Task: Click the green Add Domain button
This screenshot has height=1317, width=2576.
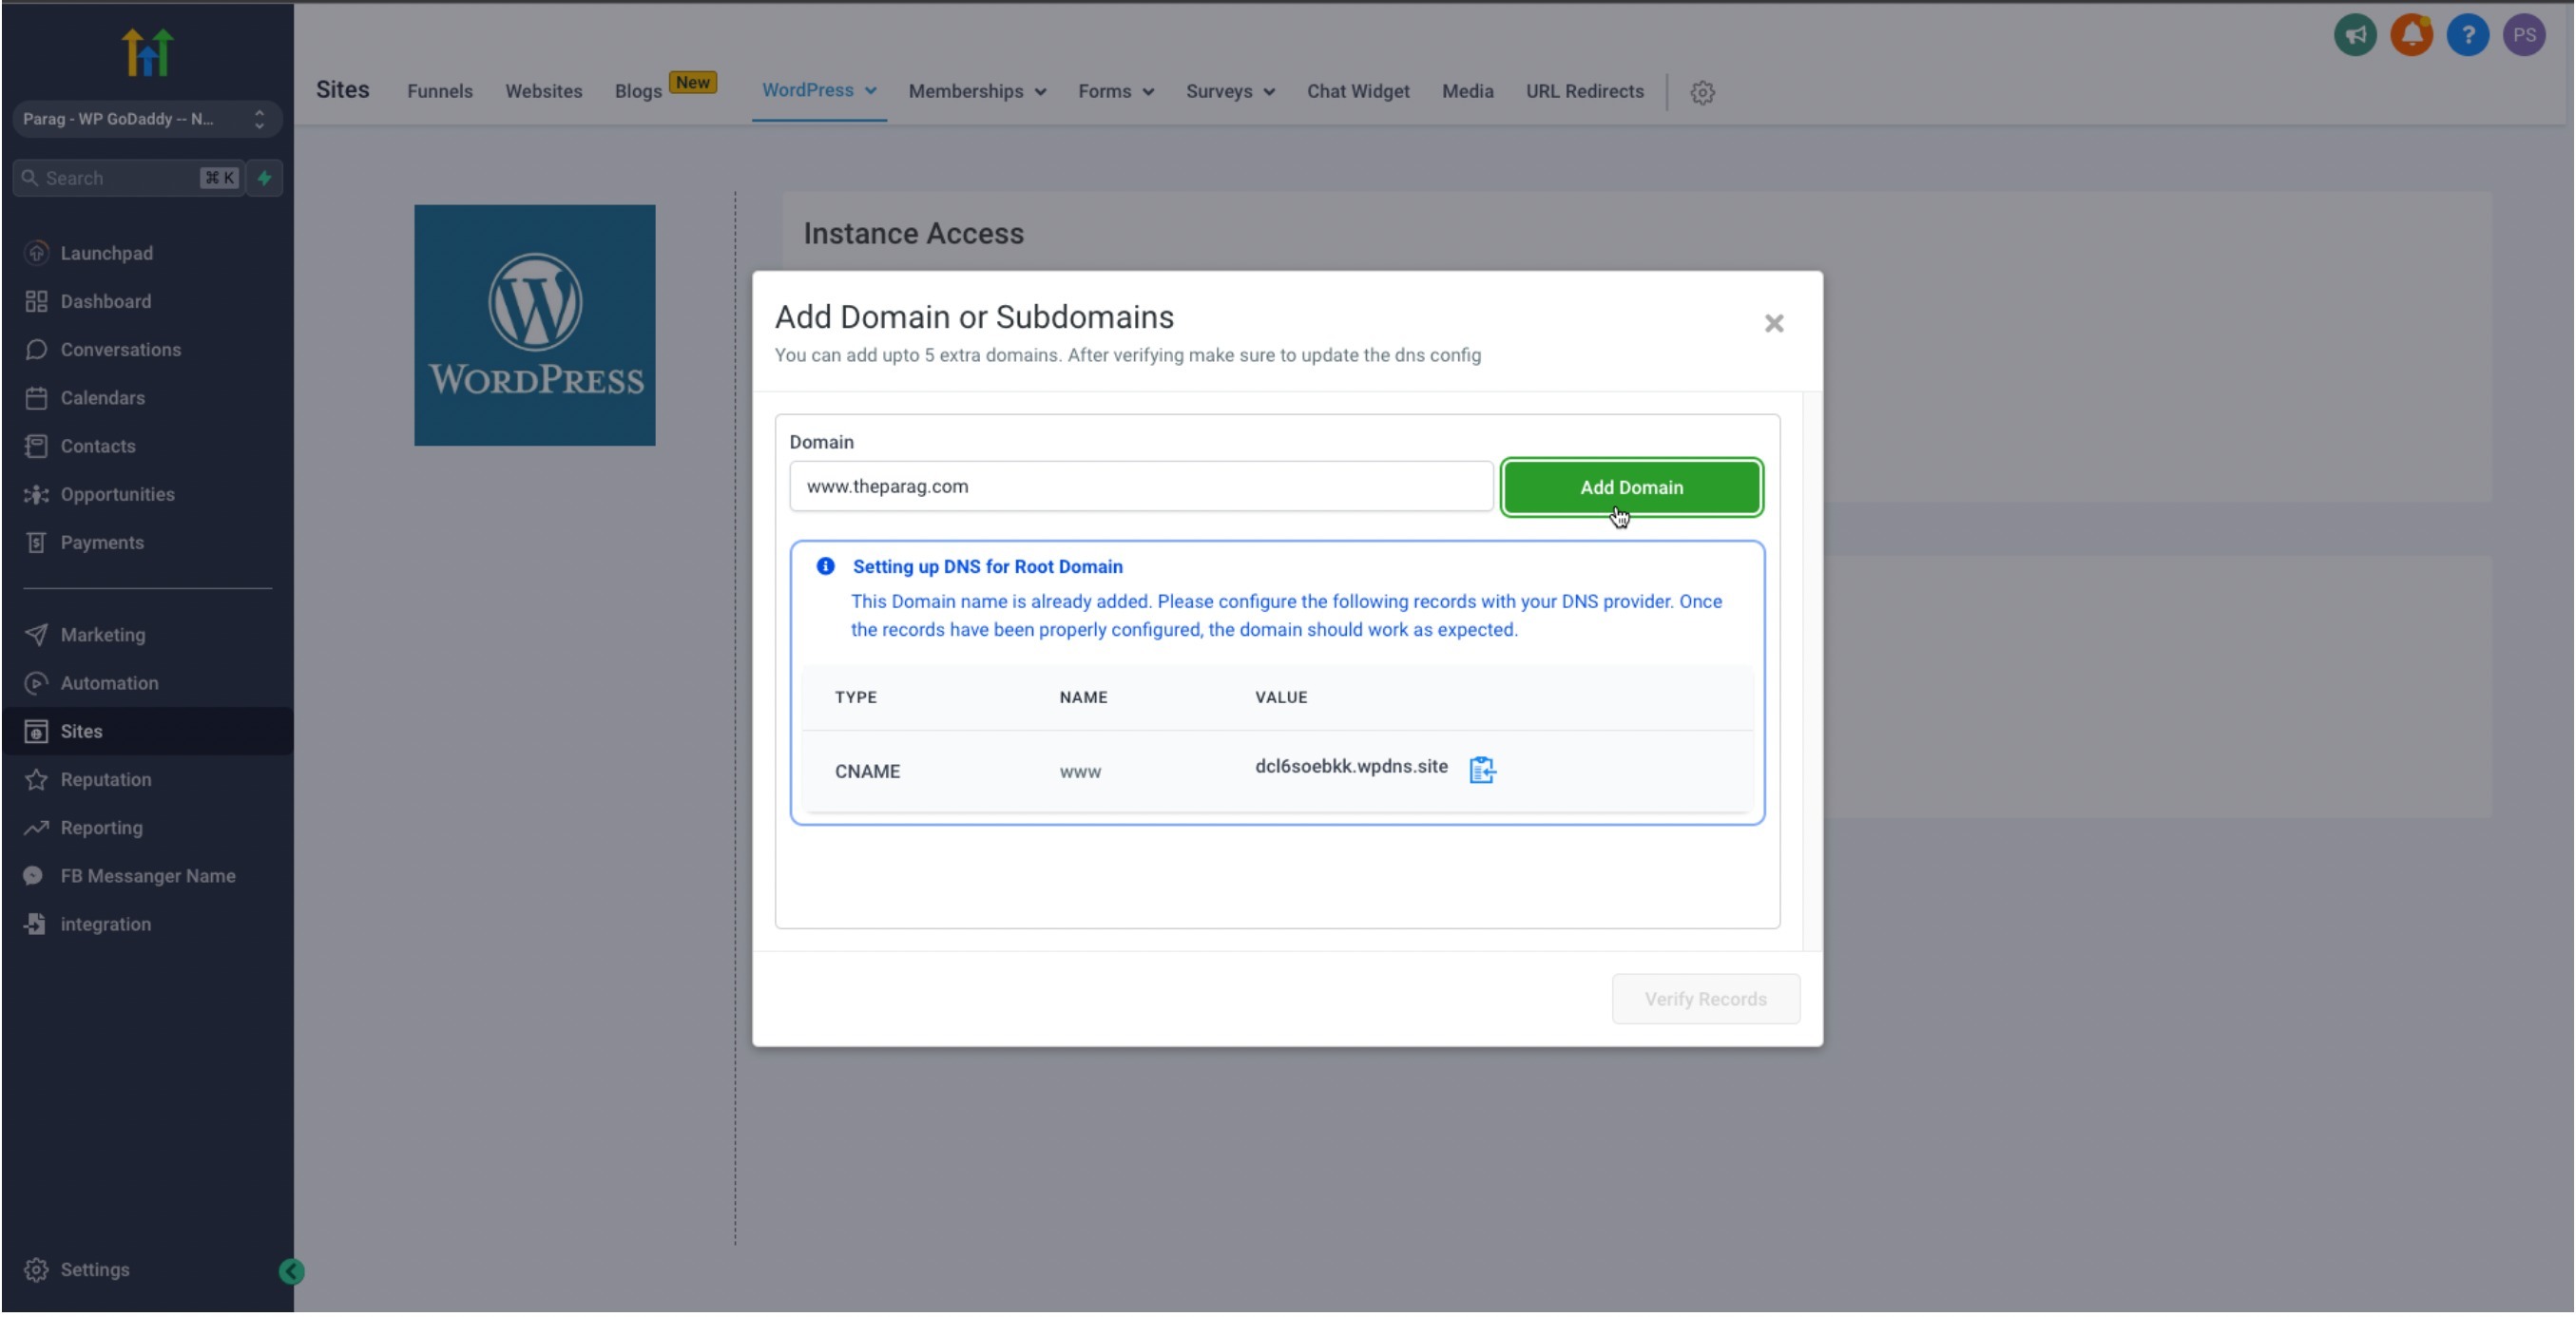Action: point(1631,487)
